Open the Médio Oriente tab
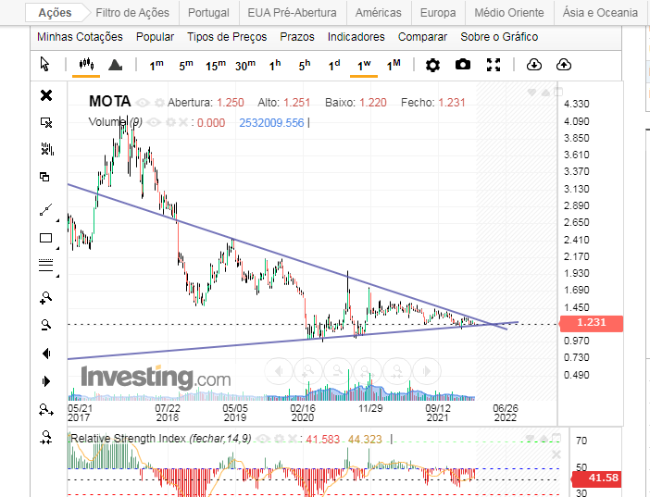650x497 pixels. (x=509, y=13)
